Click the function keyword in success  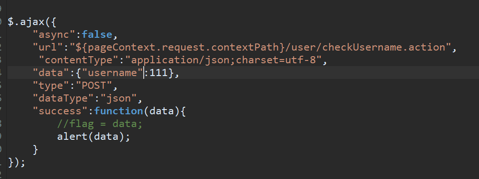click(118, 111)
